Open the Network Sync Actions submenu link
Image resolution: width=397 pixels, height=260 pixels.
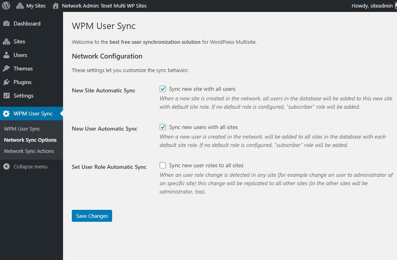(x=29, y=151)
